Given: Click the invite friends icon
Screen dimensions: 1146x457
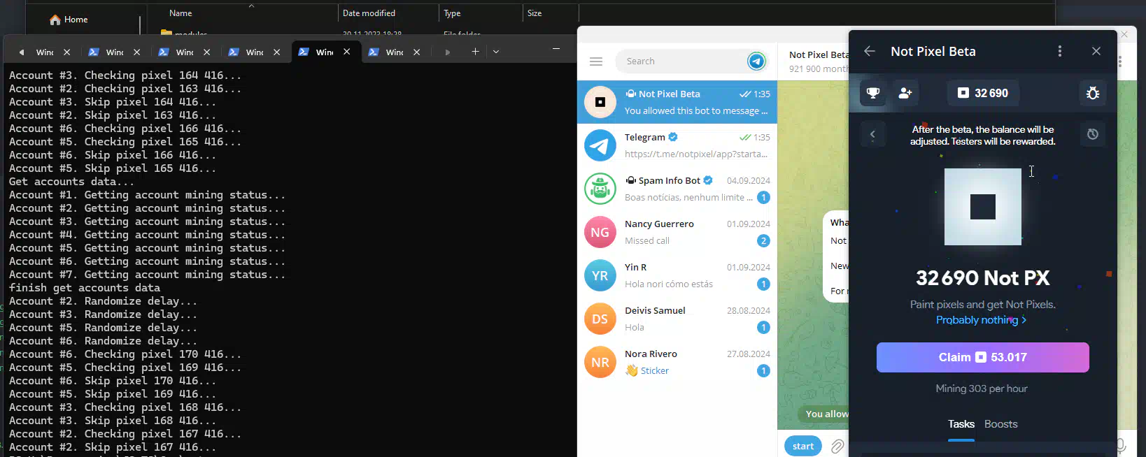Looking at the screenshot, I should point(905,93).
